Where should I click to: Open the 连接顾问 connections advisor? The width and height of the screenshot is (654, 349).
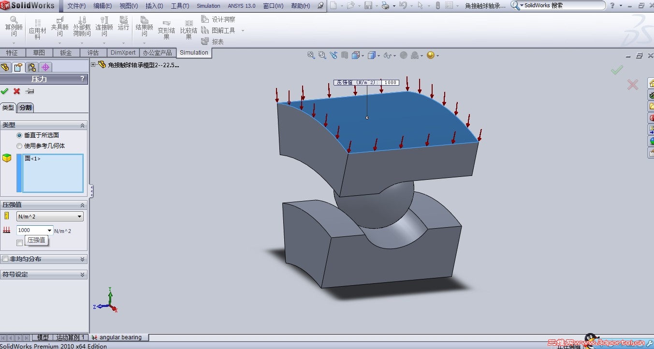pyautogui.click(x=104, y=27)
